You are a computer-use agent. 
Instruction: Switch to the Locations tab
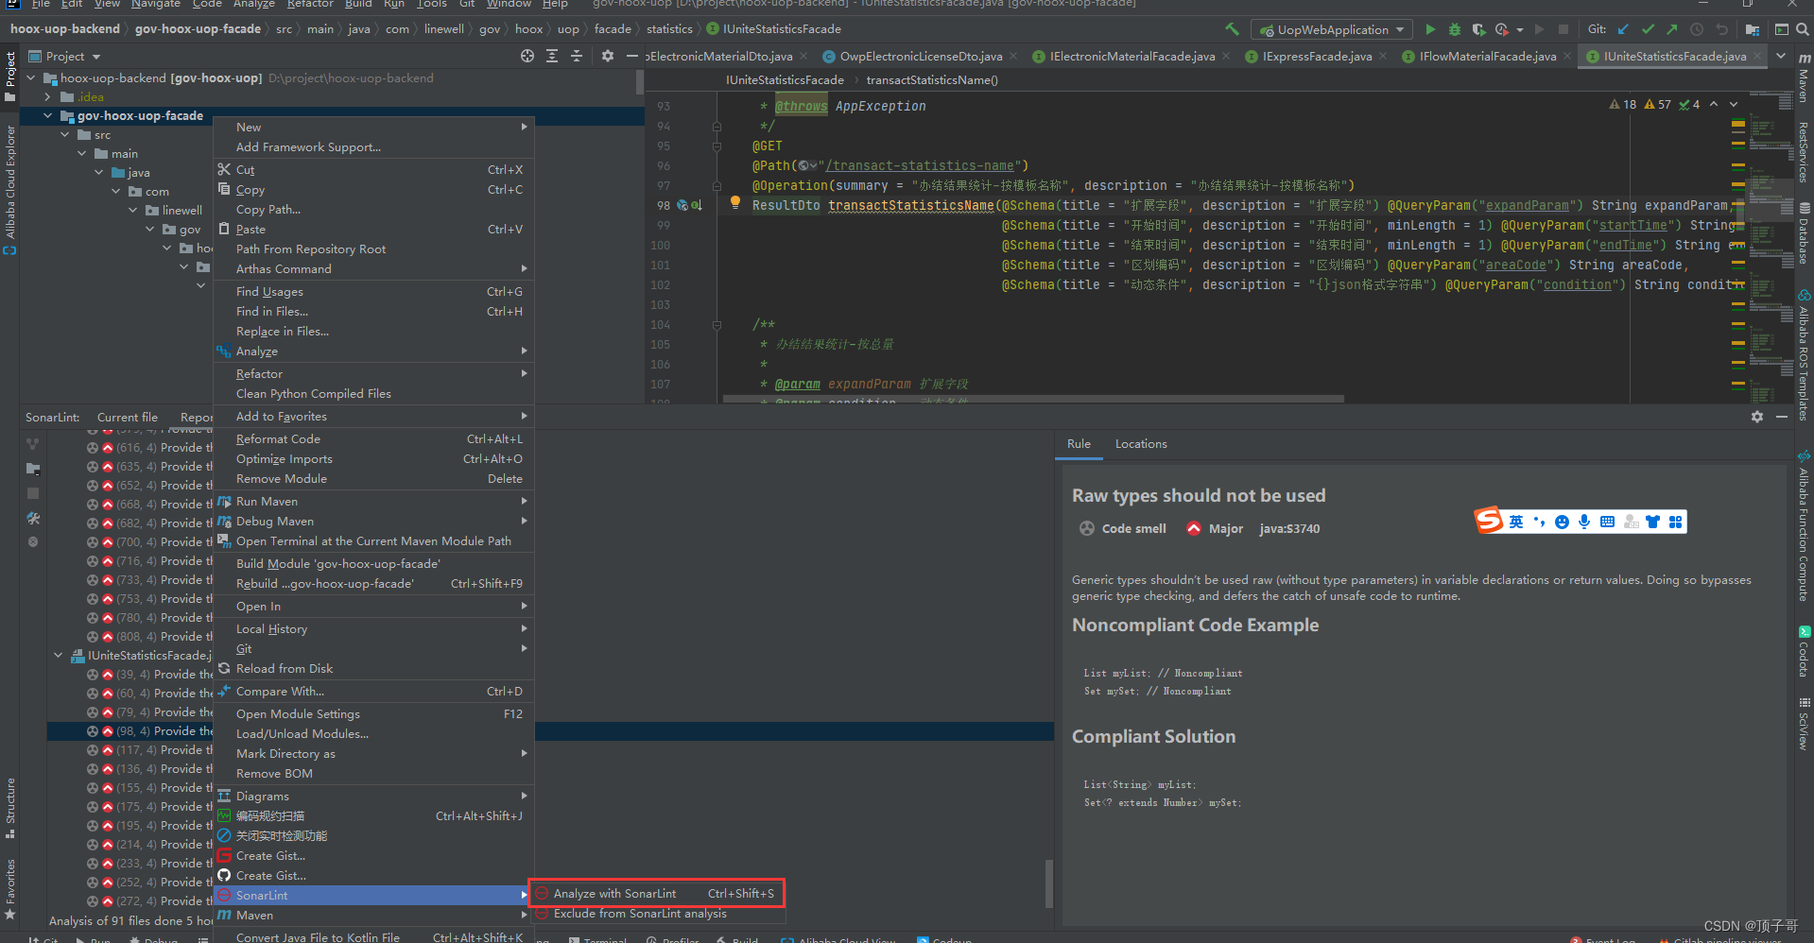click(1141, 444)
